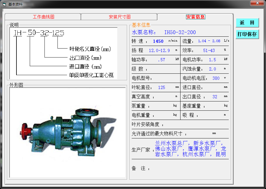Click the 基座重量 label
Image resolution: width=266 pixels, height=189 pixels.
click(194, 106)
